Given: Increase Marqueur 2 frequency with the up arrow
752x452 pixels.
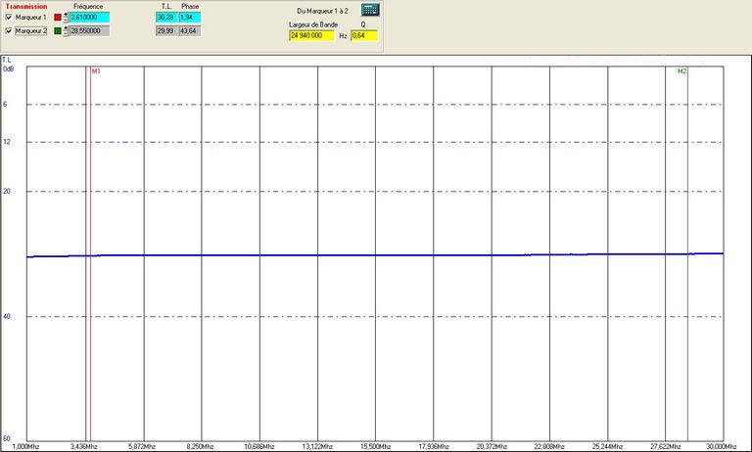Looking at the screenshot, I should (66, 28).
